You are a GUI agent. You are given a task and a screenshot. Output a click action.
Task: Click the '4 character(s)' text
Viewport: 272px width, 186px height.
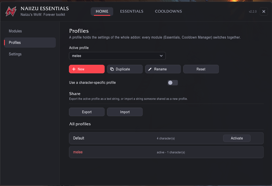click(x=166, y=138)
